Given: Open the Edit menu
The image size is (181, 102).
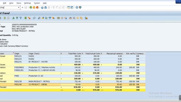Looking at the screenshot, I should coord(5,3).
